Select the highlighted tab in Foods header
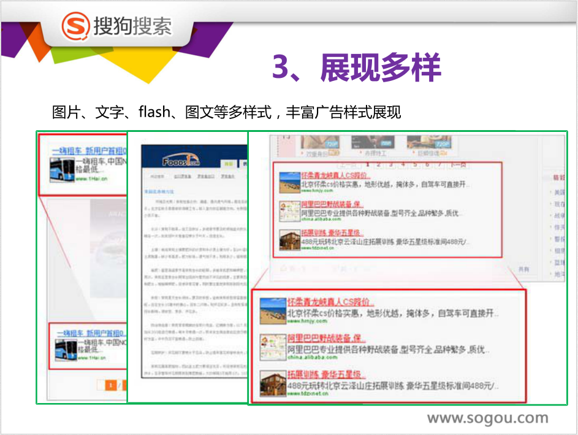Viewport: 578px width, 435px height. coord(229,164)
